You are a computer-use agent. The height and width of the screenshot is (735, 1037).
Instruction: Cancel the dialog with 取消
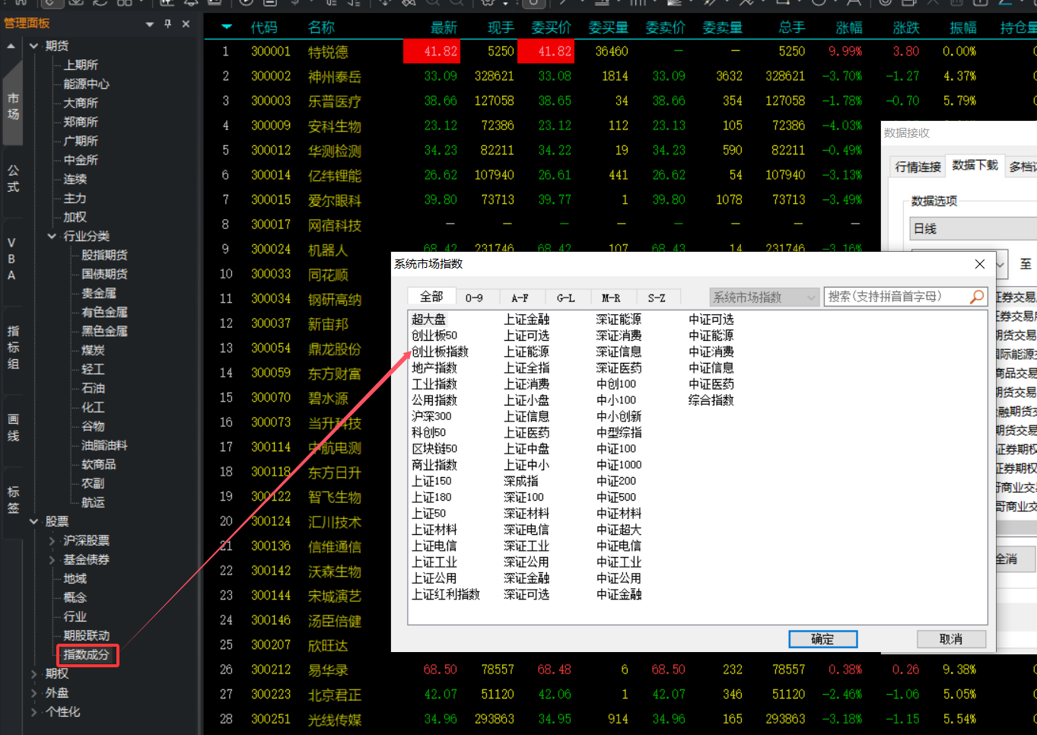point(951,639)
